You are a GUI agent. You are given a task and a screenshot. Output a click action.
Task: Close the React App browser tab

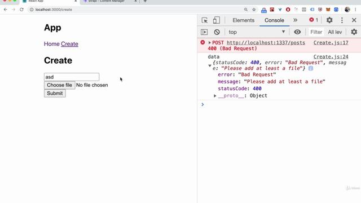[76, 1]
